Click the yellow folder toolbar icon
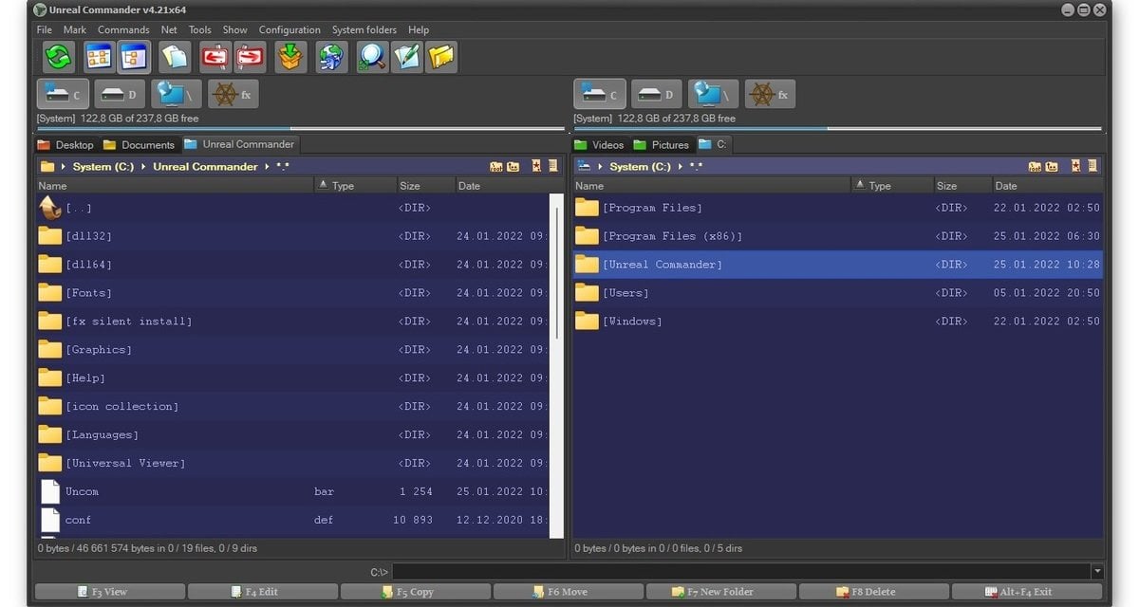 441,57
